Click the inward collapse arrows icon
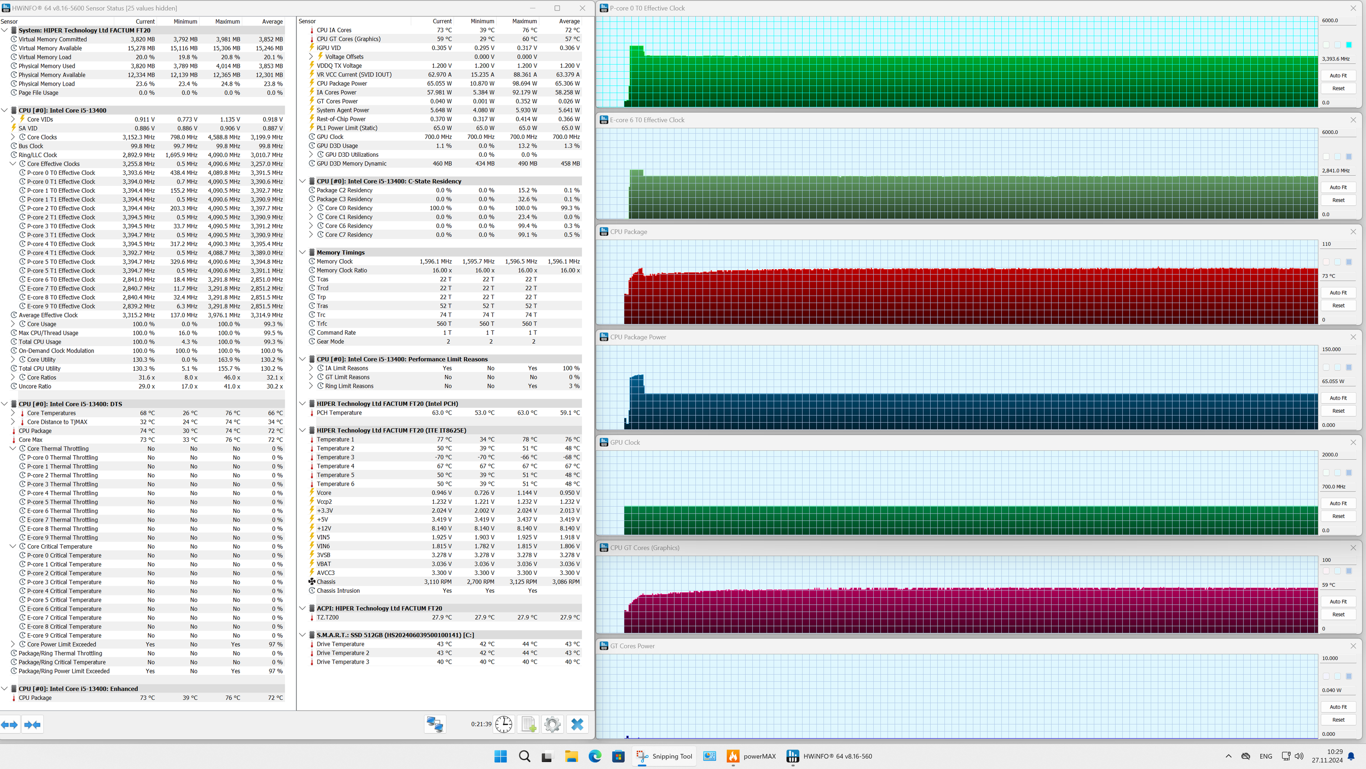 [x=32, y=724]
